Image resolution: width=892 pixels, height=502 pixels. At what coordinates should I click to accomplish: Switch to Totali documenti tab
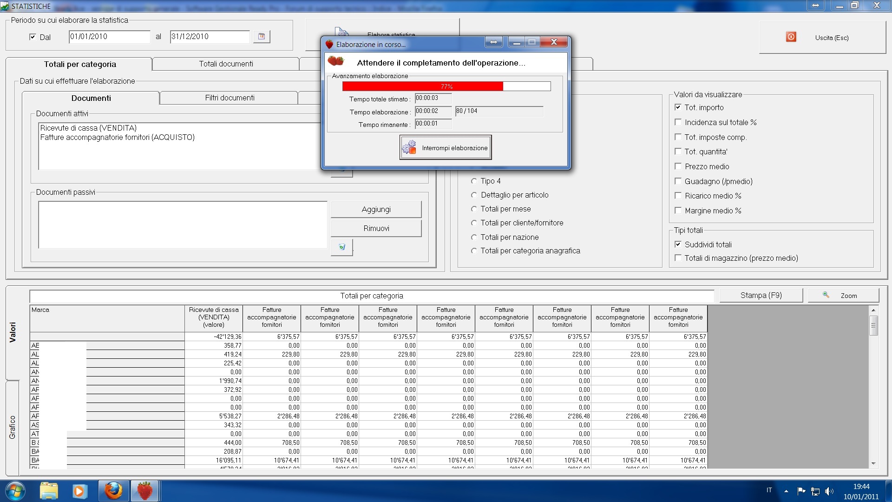(226, 64)
